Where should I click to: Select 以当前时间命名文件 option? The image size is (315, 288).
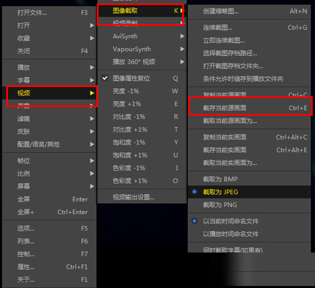coord(249,221)
